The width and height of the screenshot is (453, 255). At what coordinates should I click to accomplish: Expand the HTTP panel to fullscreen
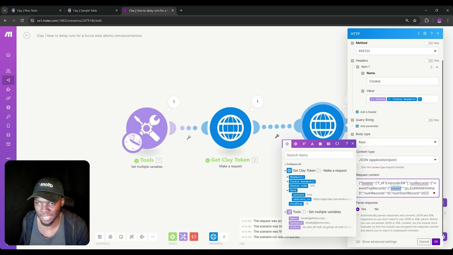click(425, 34)
